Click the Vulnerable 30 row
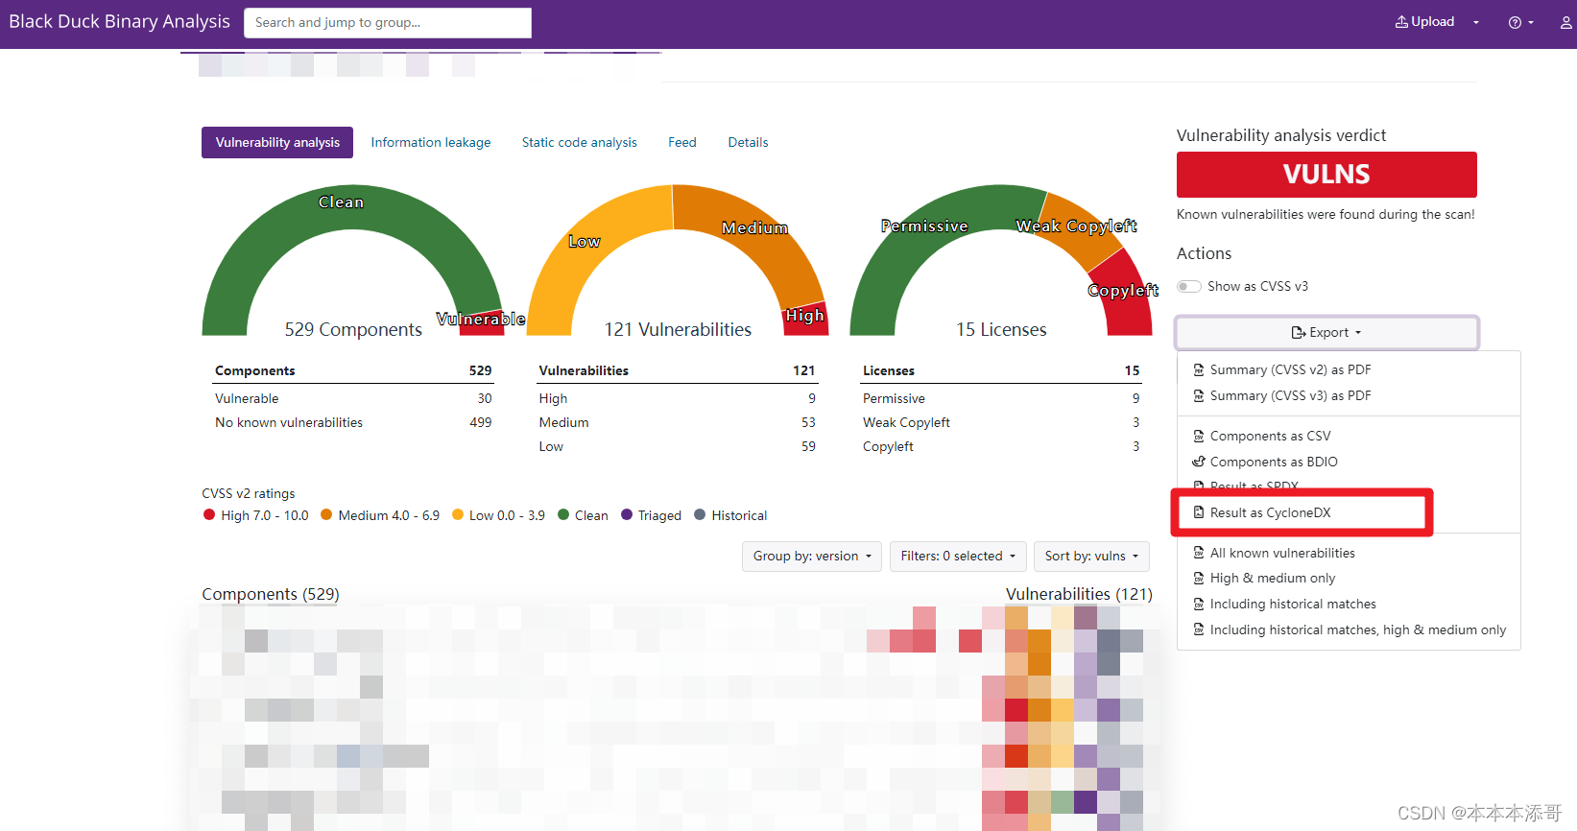Image resolution: width=1577 pixels, height=831 pixels. (353, 398)
